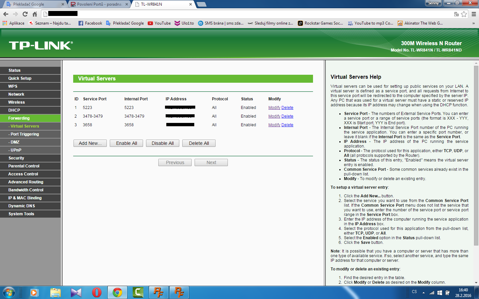The width and height of the screenshot is (479, 299).
Task: Delete the 3478-3479 port entry
Action: pyautogui.click(x=287, y=116)
